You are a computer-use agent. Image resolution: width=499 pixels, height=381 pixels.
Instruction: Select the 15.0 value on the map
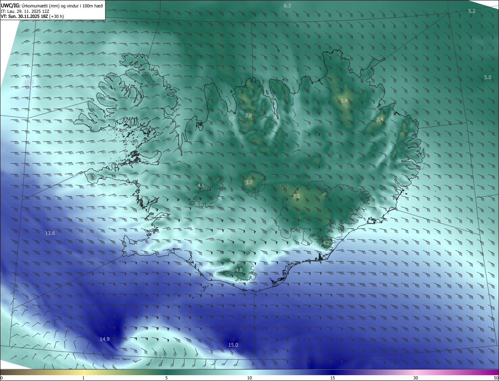[x=233, y=345]
